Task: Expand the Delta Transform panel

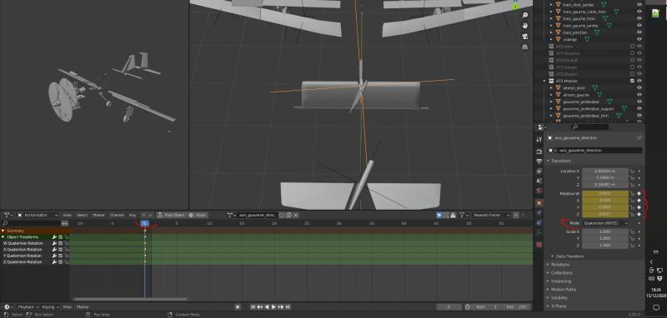Action: [569, 256]
